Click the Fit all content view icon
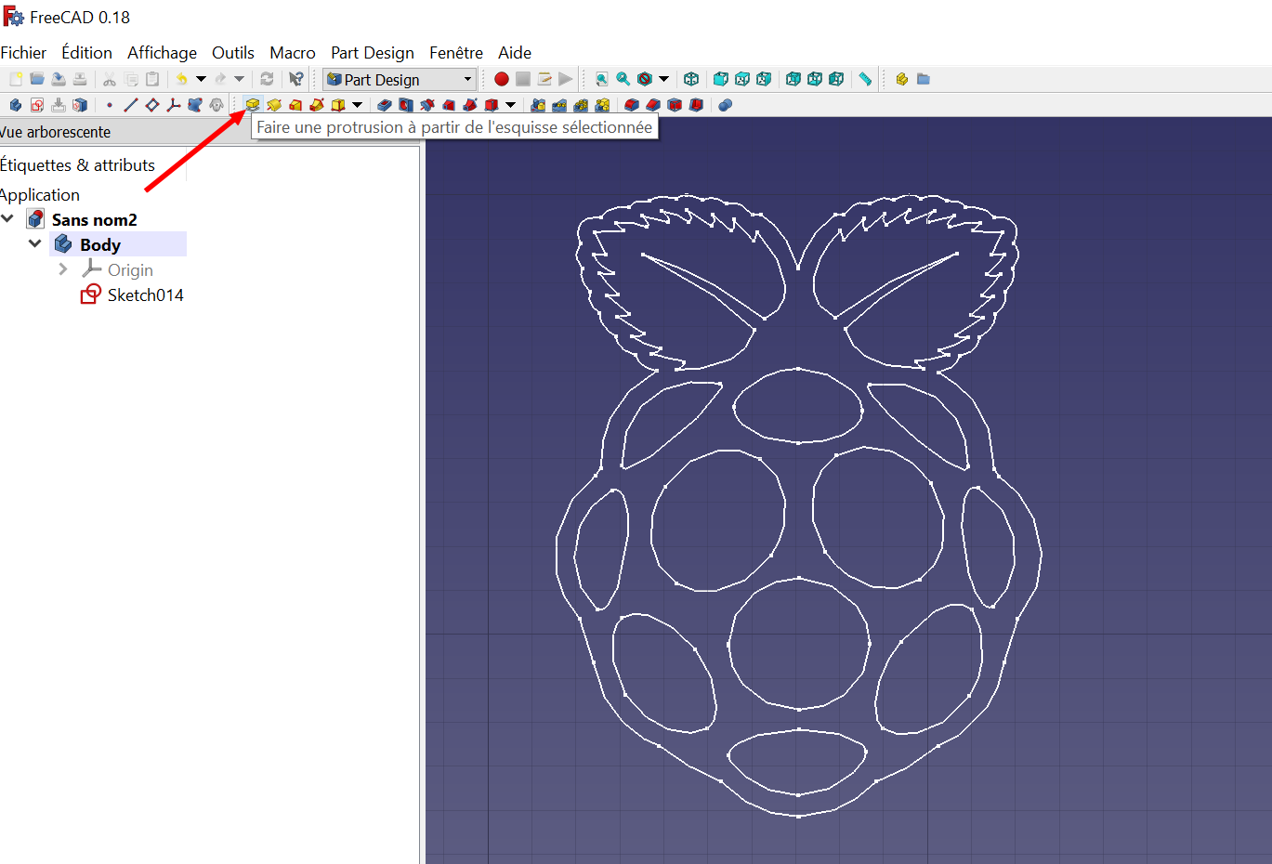The image size is (1272, 864). point(602,79)
